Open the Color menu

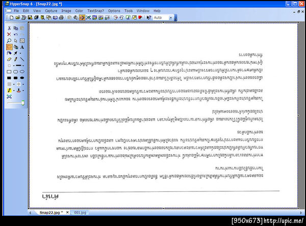[79, 11]
